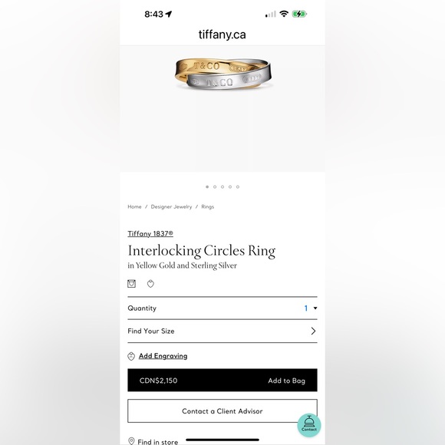Tap the shopping bag icon under the title
The width and height of the screenshot is (445, 445).
(x=131, y=284)
